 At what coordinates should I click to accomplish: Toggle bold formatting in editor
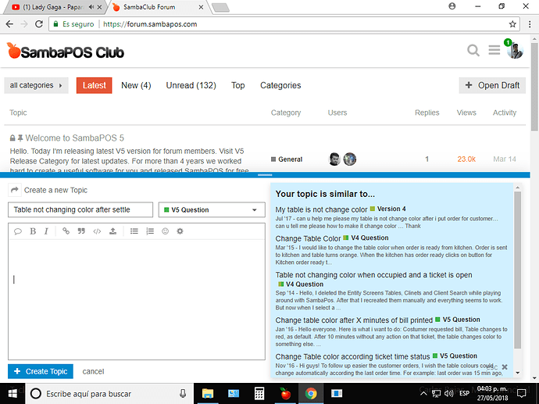[x=33, y=231]
